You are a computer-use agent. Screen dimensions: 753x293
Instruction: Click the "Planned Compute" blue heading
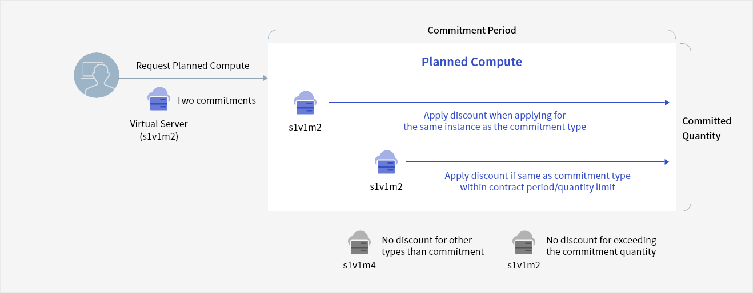471,62
